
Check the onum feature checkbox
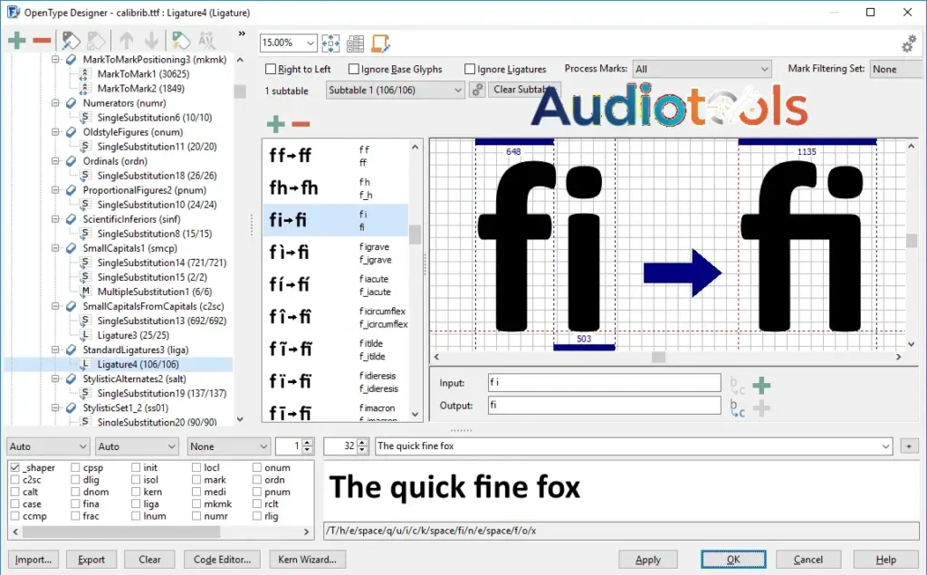click(256, 467)
